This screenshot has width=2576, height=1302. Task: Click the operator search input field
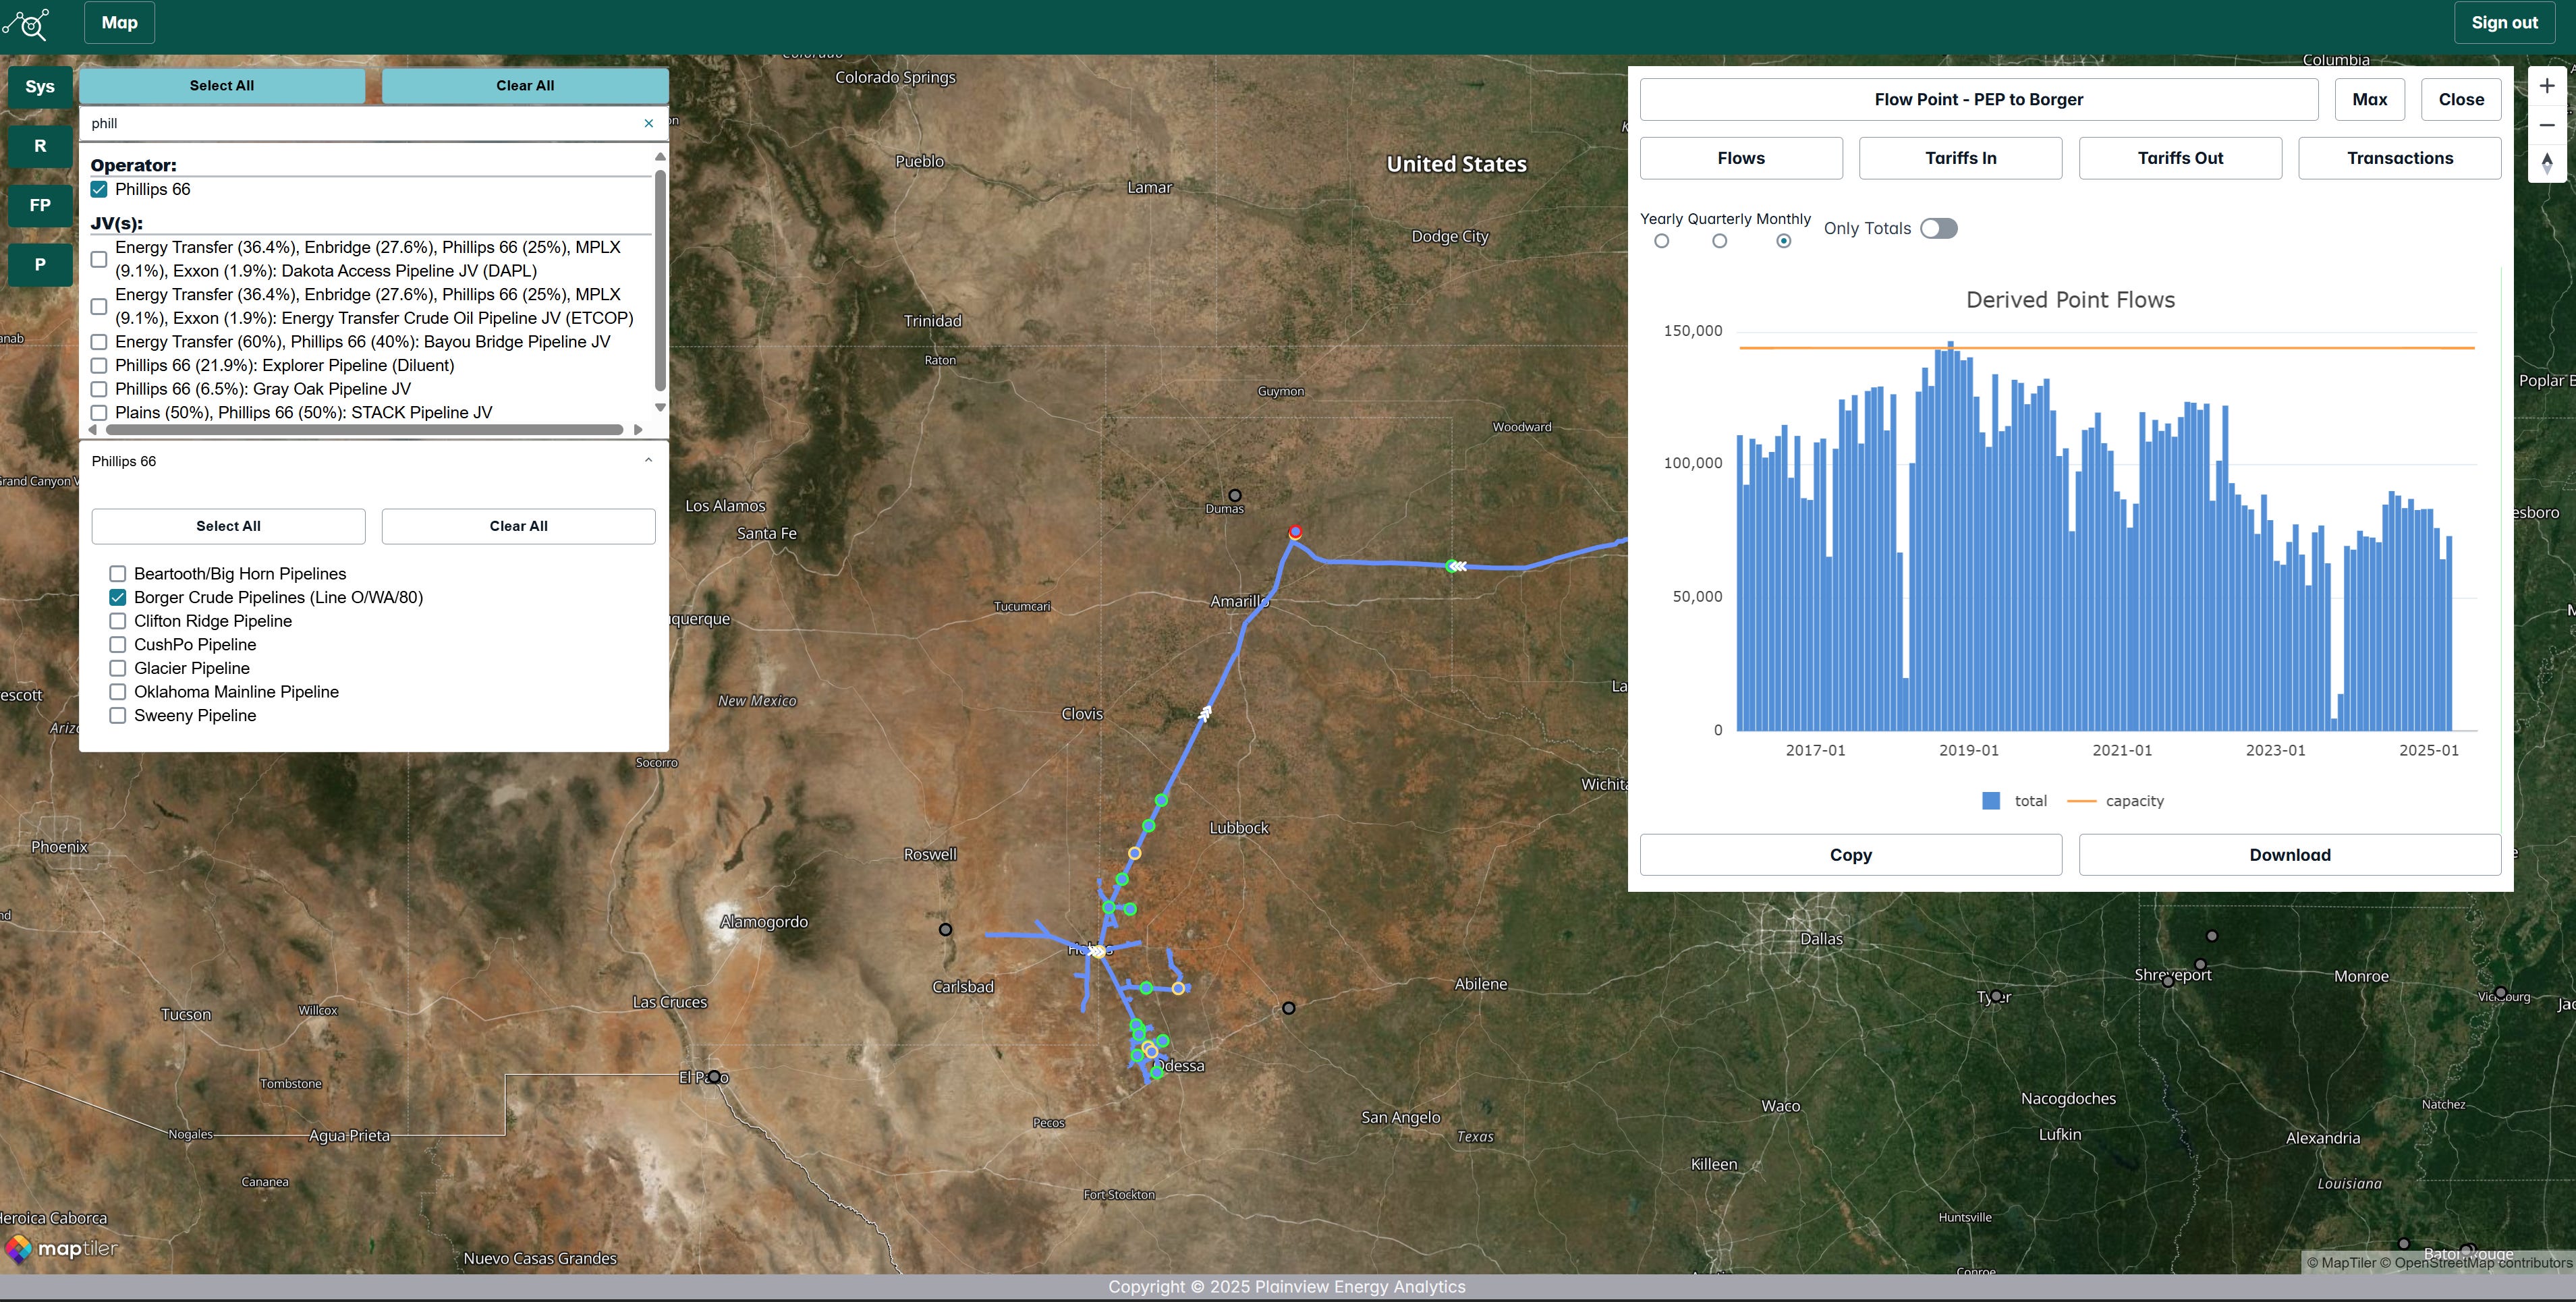click(360, 123)
